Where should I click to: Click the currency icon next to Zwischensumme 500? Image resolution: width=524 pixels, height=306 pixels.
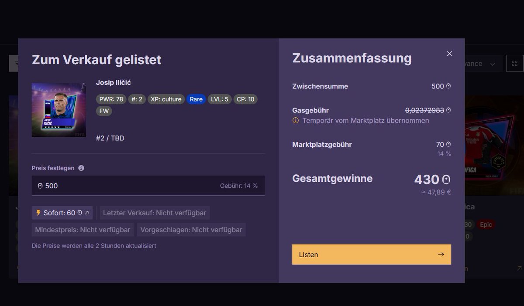pyautogui.click(x=448, y=86)
